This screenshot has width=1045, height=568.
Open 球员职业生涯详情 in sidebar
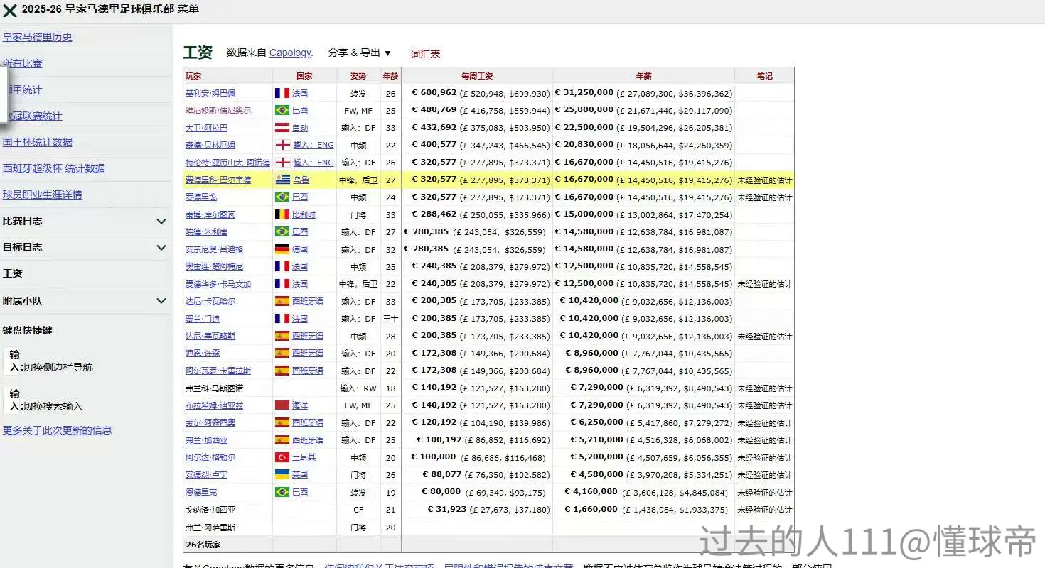pos(43,195)
